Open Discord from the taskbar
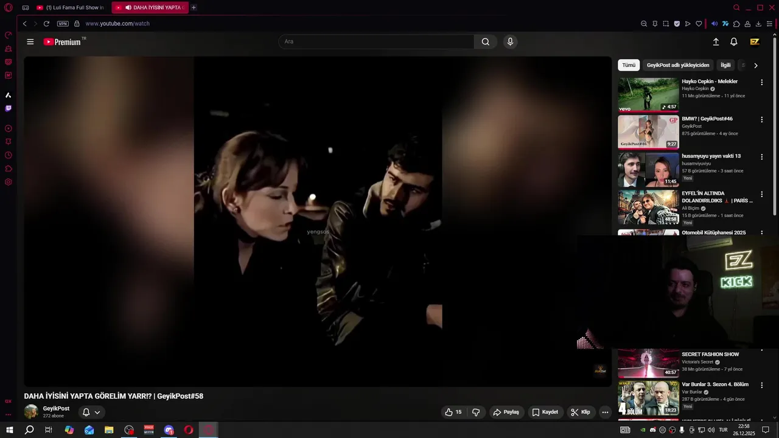The height and width of the screenshot is (438, 779). pos(169,430)
